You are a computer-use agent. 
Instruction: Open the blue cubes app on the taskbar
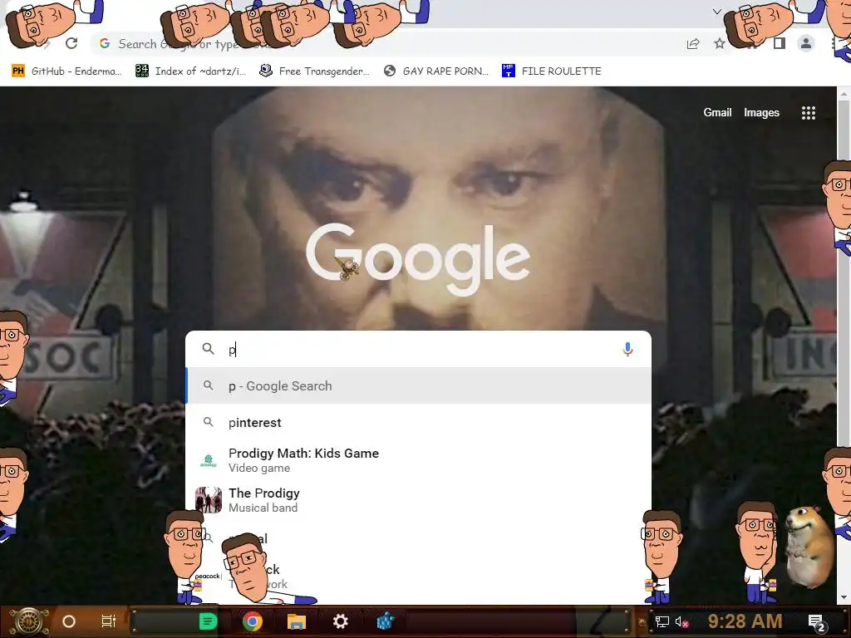386,621
